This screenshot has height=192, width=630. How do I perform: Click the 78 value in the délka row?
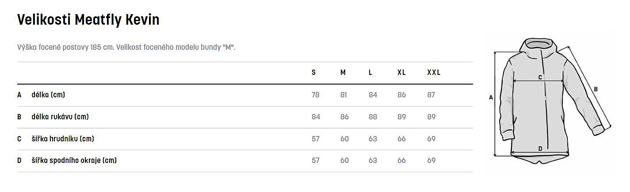pyautogui.click(x=315, y=95)
